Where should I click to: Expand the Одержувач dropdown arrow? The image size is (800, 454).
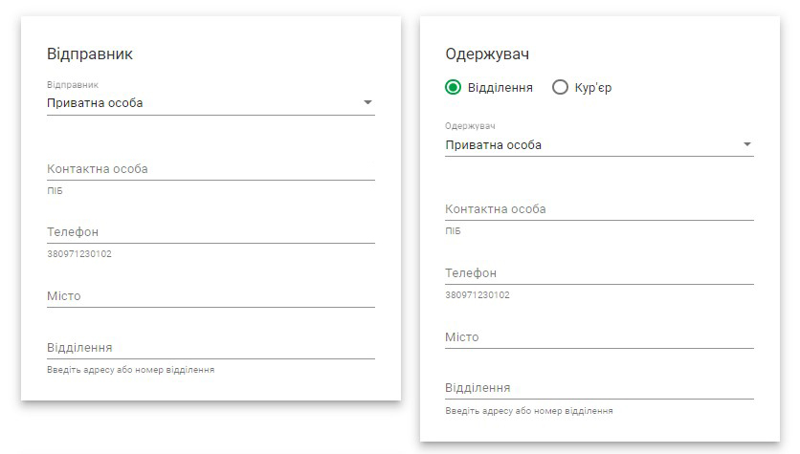click(x=747, y=144)
